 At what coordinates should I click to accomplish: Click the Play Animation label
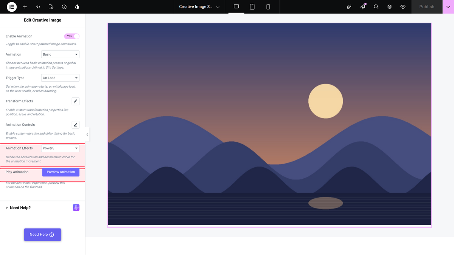coord(17,172)
